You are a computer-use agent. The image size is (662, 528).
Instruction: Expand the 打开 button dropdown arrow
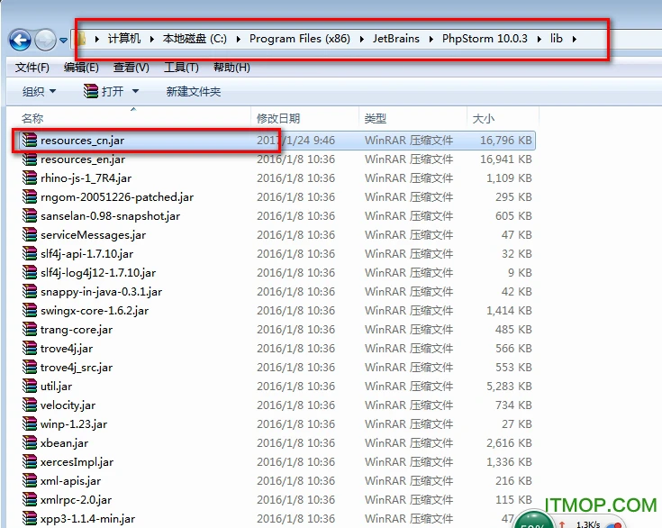click(135, 92)
